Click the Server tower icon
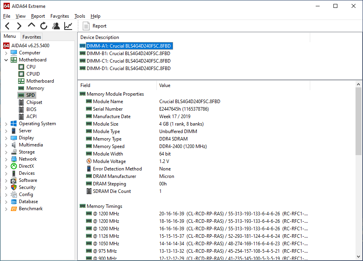 14,131
